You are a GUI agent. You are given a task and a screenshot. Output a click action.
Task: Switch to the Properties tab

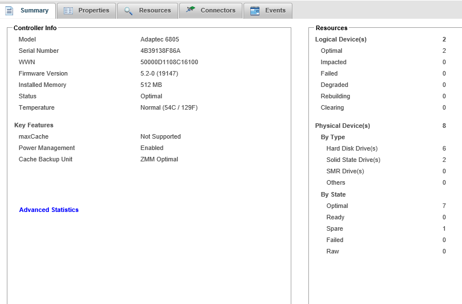click(93, 11)
